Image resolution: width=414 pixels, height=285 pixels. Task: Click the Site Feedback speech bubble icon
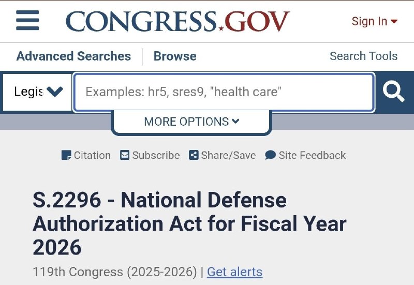click(x=270, y=155)
